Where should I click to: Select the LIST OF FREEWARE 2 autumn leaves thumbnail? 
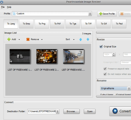point(47,56)
